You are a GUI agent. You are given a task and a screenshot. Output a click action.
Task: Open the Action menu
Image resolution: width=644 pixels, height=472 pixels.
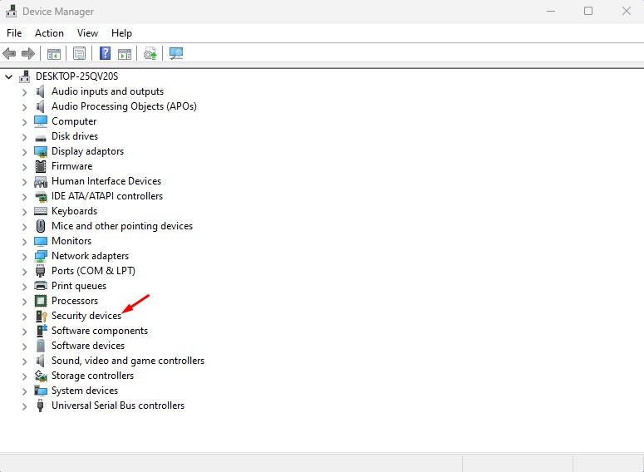[49, 33]
